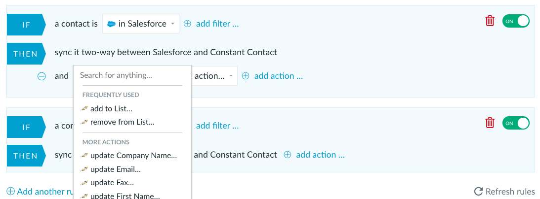This screenshot has width=540, height=199.
Task: Click the 'Refresh rules' link
Action: tap(510, 191)
